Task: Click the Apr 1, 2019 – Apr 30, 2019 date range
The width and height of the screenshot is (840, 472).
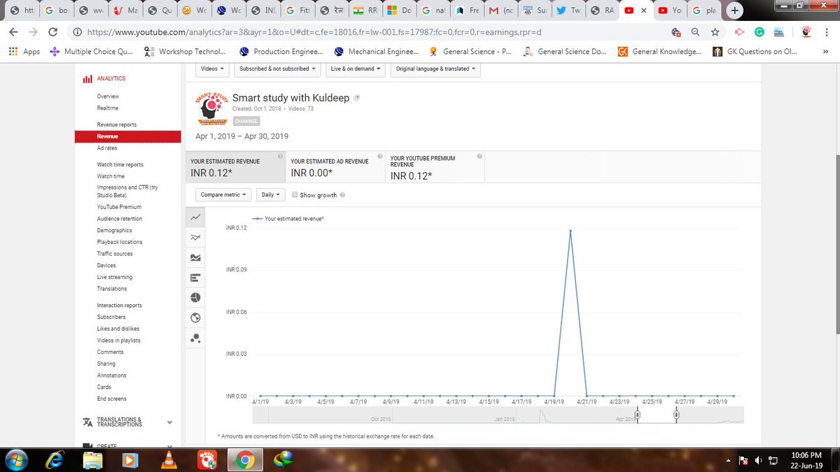Action: click(241, 136)
